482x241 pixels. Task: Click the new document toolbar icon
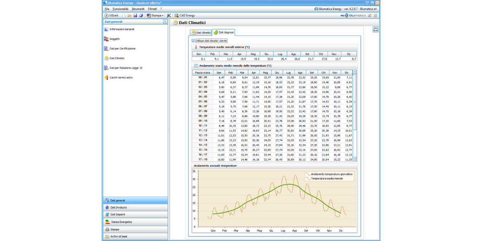click(125, 15)
